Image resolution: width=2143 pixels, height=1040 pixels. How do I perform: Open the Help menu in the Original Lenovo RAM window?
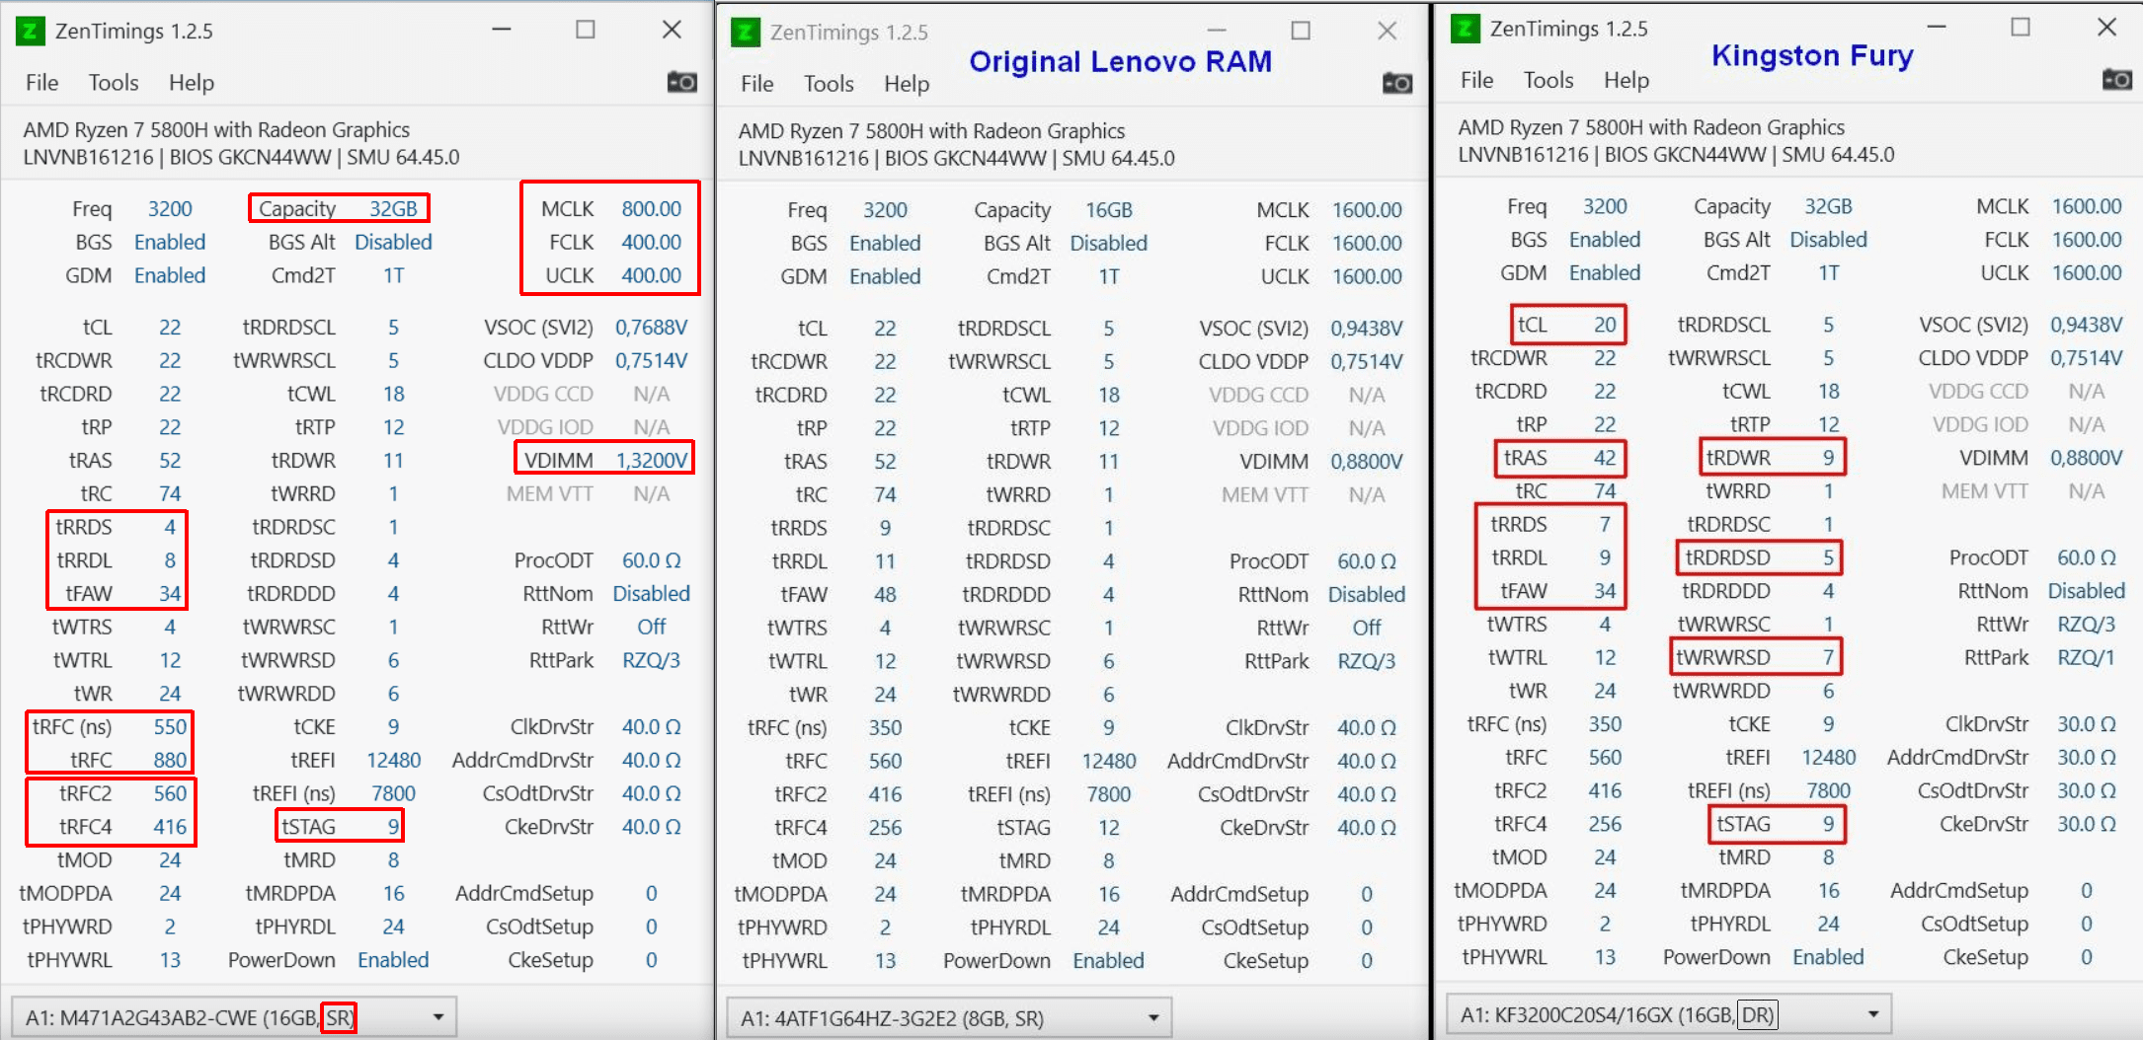(907, 84)
